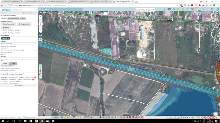Click the place pin icon in toolbar

(178, 9)
